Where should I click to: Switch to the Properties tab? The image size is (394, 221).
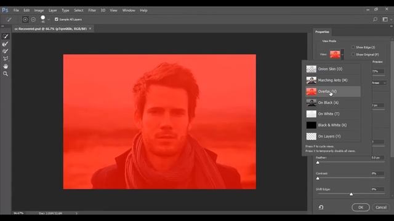point(322,32)
